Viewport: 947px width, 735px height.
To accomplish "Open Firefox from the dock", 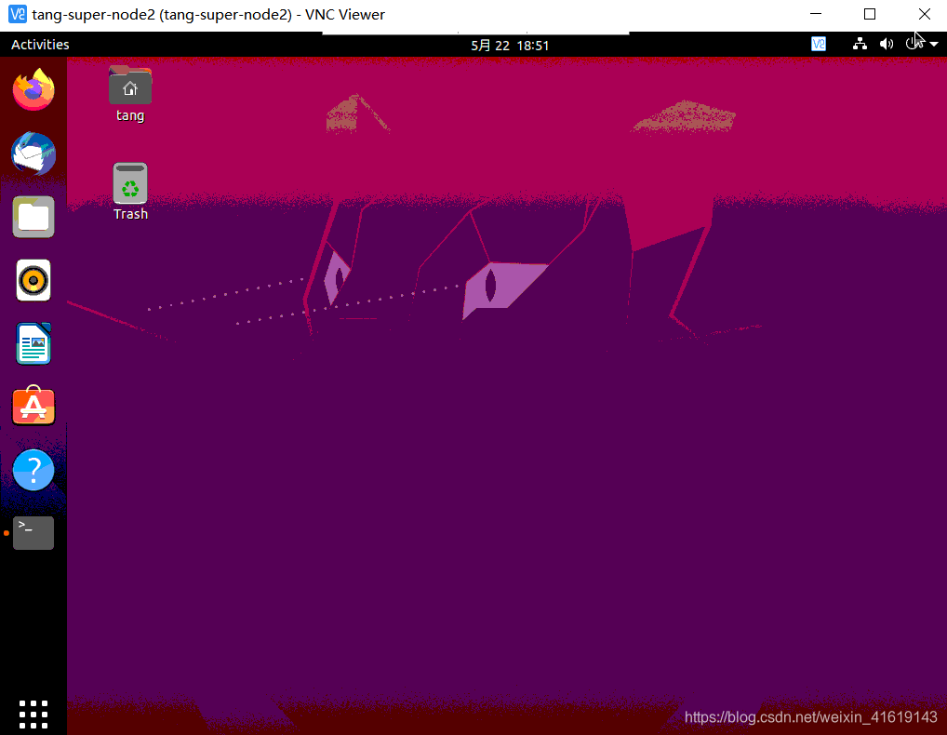I will (33, 89).
